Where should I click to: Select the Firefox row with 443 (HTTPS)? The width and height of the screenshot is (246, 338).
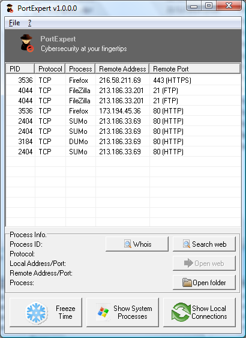point(123,80)
